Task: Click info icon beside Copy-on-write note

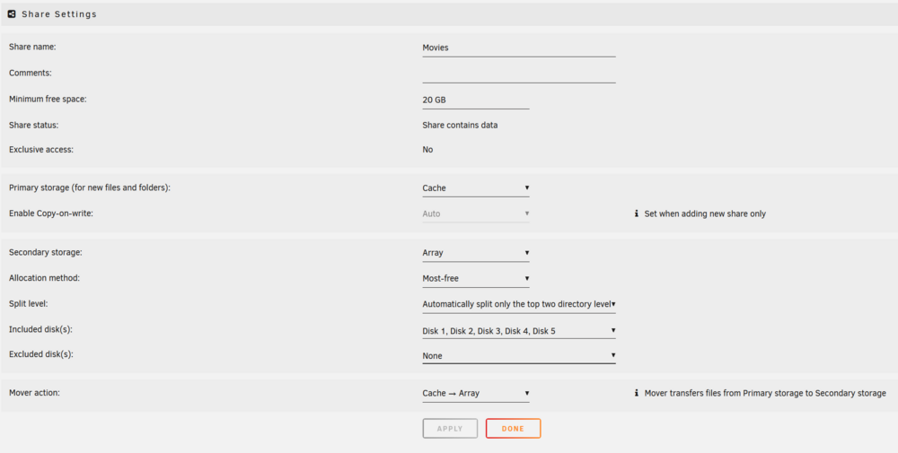Action: point(637,213)
